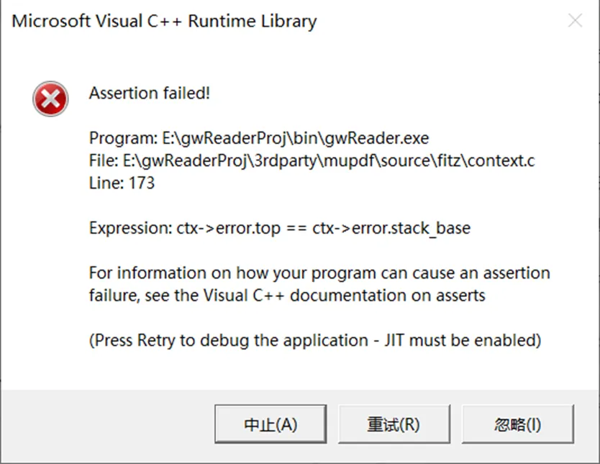Viewport: 600px width, 464px height.
Task: Click the 'File:' label text
Action: 104,160
